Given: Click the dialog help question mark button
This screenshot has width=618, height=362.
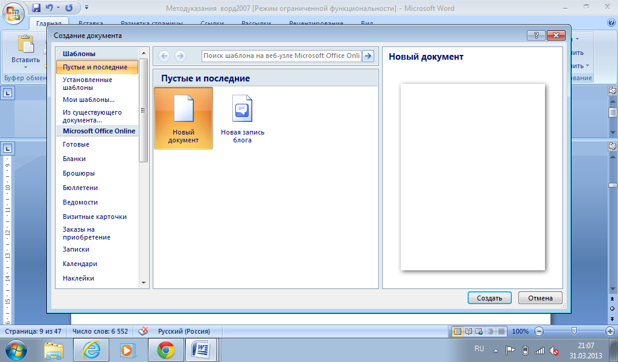Looking at the screenshot, I should coord(536,36).
